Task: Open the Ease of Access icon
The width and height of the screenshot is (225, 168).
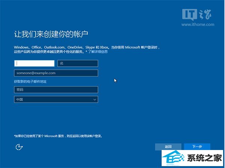Action: click(x=19, y=147)
